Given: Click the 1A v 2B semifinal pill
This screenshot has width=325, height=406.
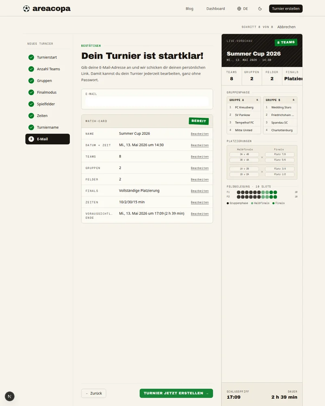Looking at the screenshot, I should (244, 169).
